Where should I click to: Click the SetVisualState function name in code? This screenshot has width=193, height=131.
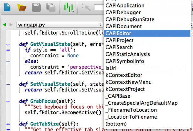point(50,84)
